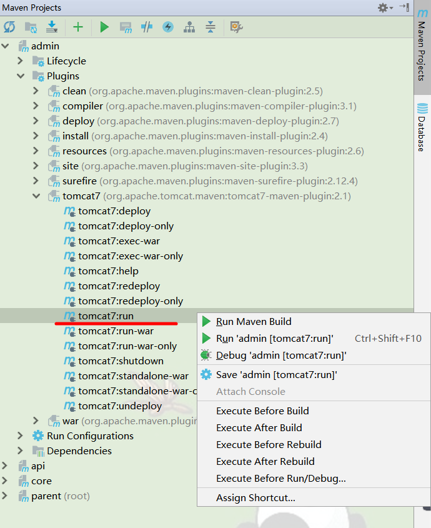
Task: Choose Debug 'admin [tomcat7:run]' menu entry
Action: (x=314, y=356)
